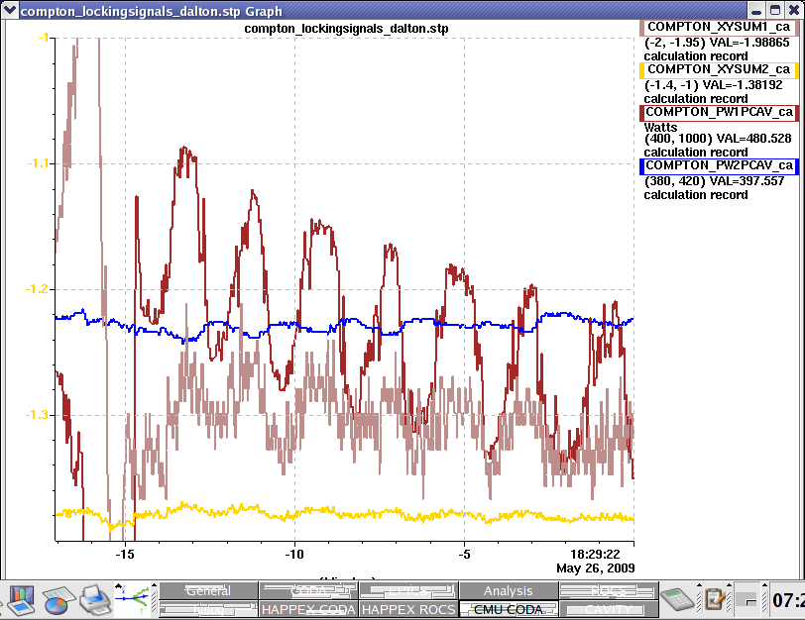Open the clipboard notes icon in panel

[x=715, y=599]
